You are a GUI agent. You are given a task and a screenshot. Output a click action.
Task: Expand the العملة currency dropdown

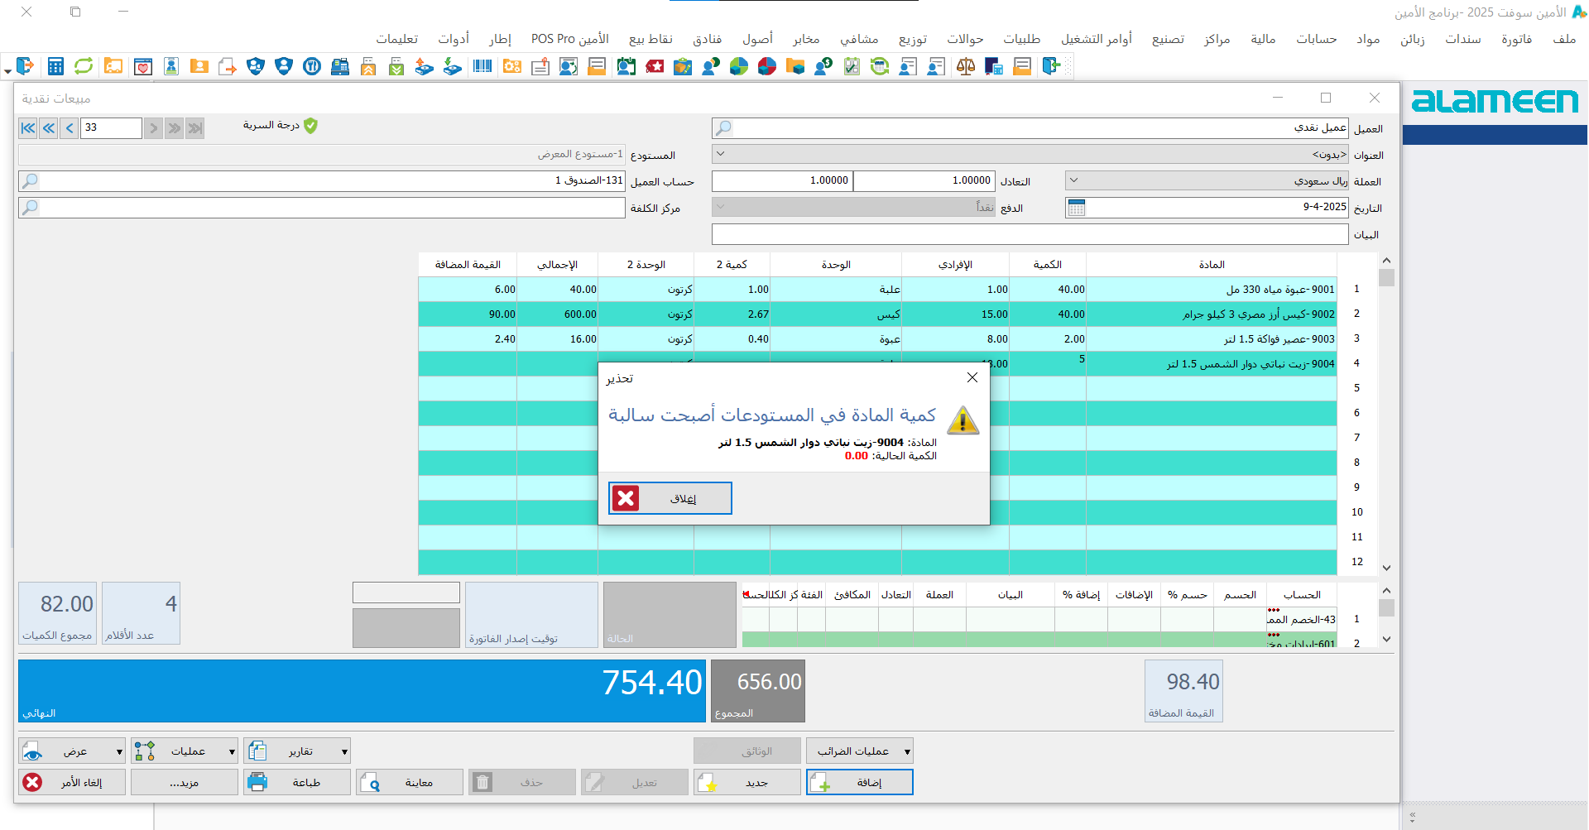tap(1073, 181)
